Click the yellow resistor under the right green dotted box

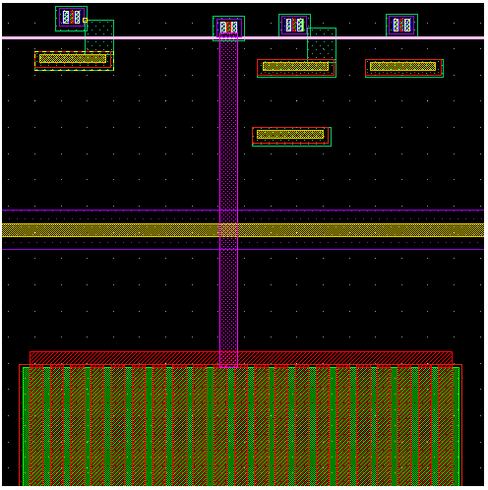pos(296,68)
